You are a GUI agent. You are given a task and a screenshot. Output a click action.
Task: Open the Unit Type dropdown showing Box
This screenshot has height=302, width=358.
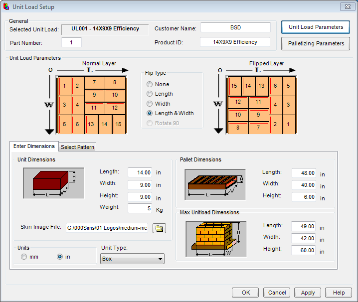tap(132, 259)
